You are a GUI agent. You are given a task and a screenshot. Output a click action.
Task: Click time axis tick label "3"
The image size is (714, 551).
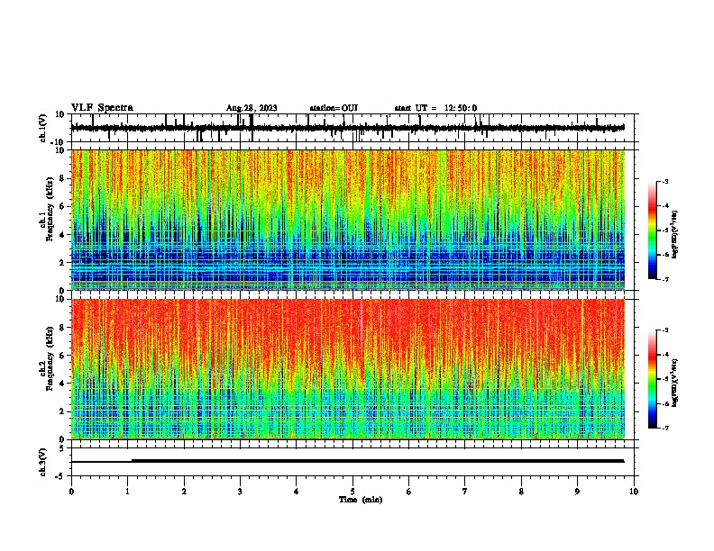point(240,492)
